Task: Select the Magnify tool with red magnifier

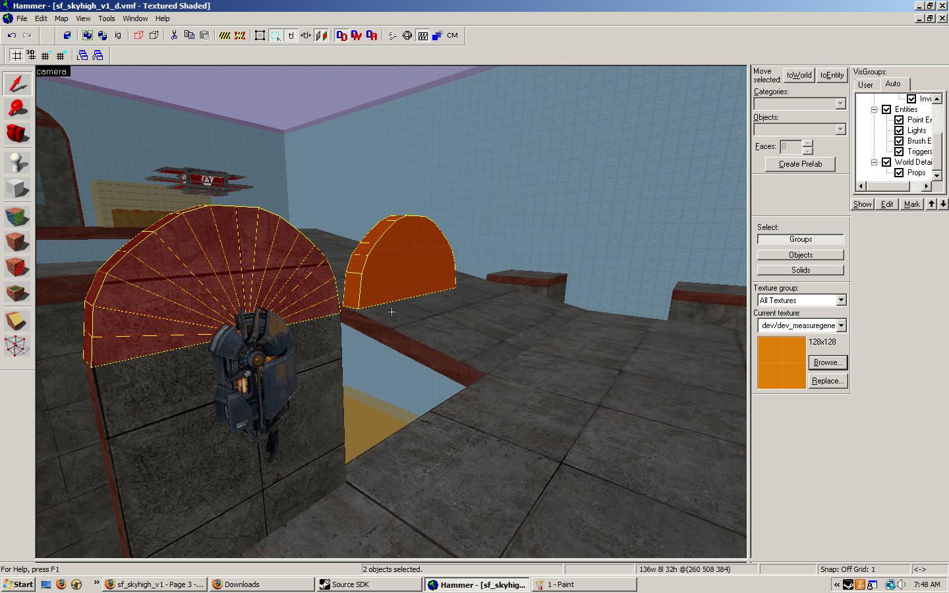Action: point(17,108)
